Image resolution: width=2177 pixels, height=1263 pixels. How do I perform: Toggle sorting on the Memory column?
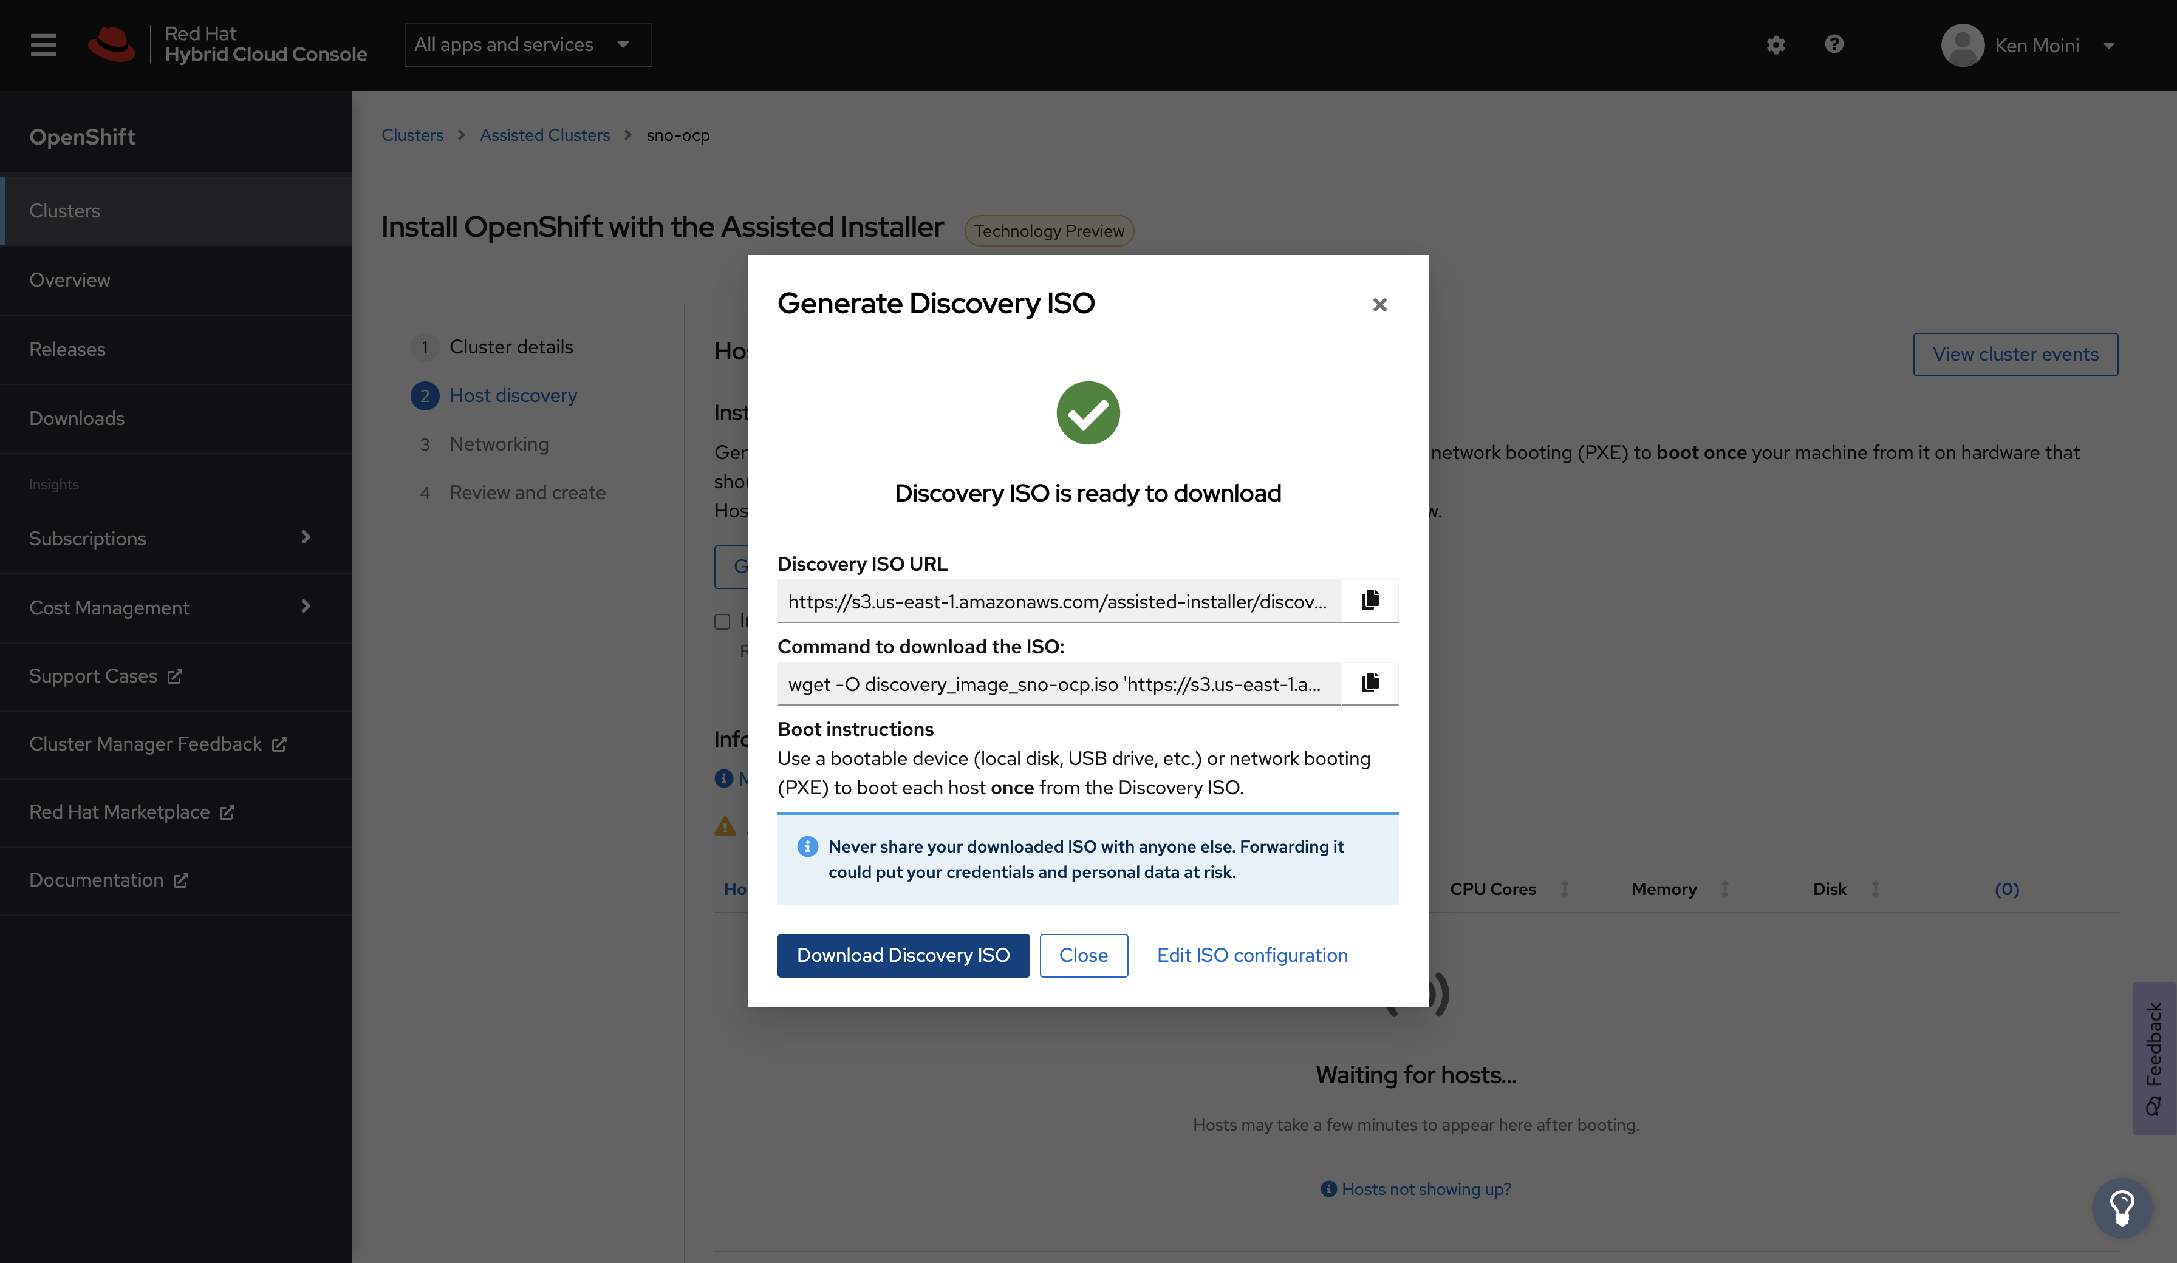(1725, 888)
